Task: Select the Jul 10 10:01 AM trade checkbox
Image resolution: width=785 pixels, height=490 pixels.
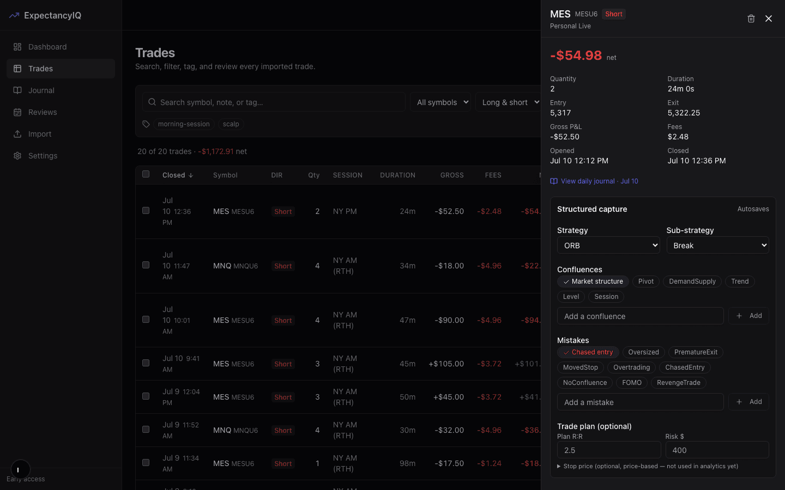Action: pos(146,319)
